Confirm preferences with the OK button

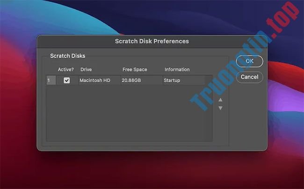pos(249,61)
